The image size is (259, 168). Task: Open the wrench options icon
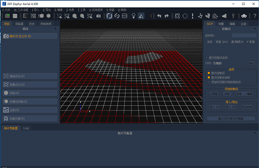click(233, 16)
